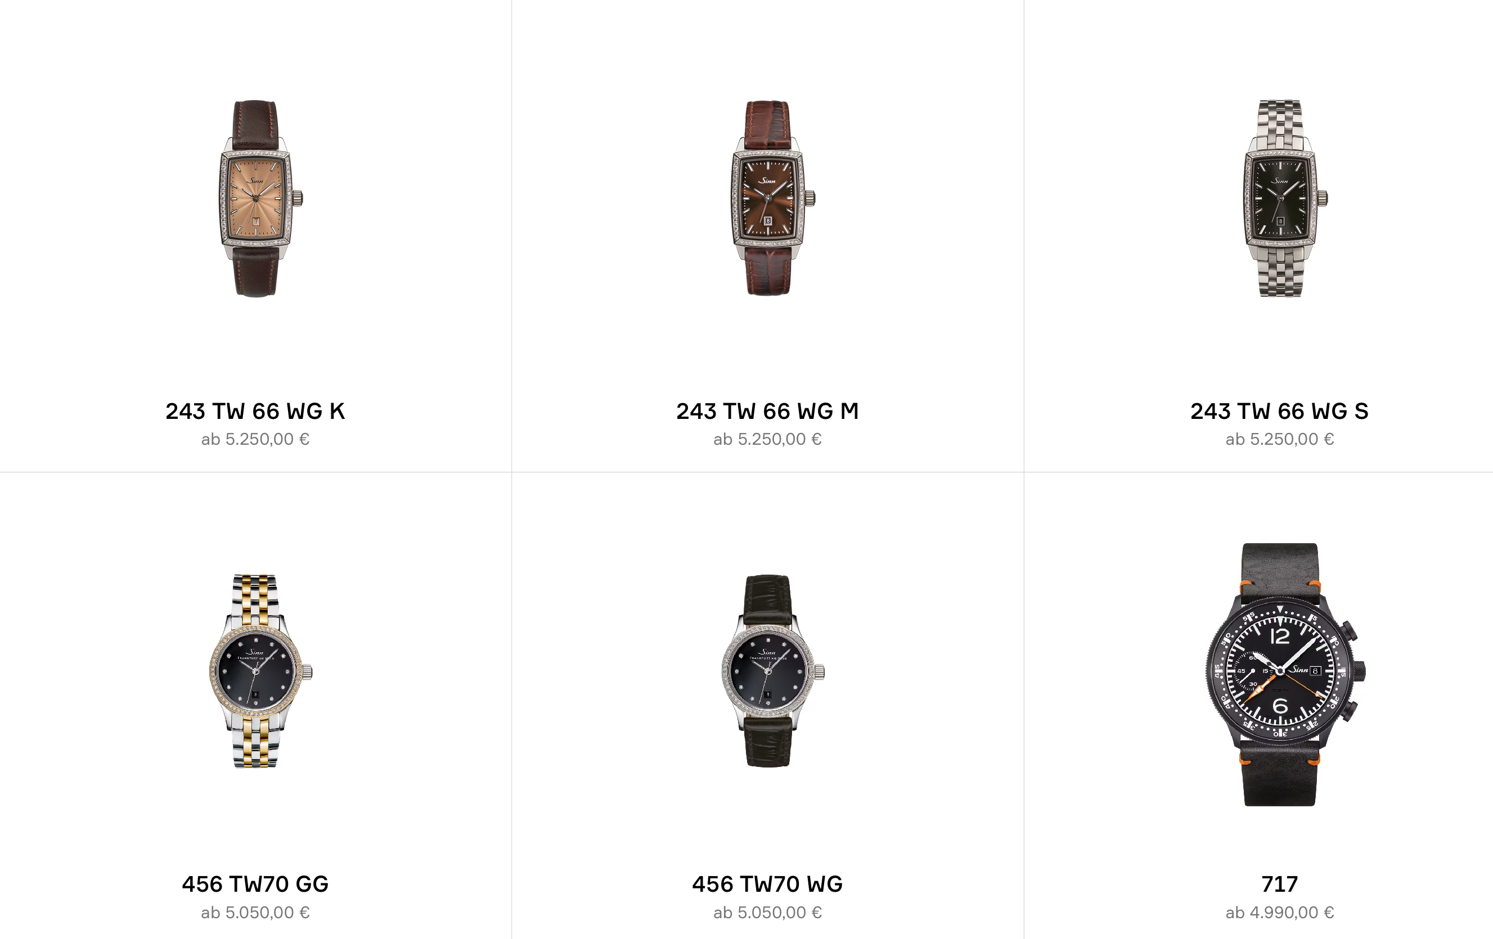This screenshot has height=939, width=1493.
Task: Click the 456 TW70 WG product name
Action: tap(767, 884)
